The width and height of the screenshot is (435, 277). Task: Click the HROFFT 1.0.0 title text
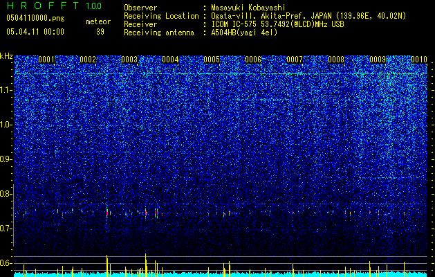coord(54,6)
